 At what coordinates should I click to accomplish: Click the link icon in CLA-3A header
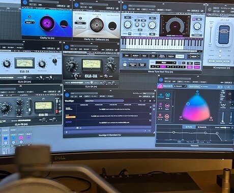pos(116,50)
